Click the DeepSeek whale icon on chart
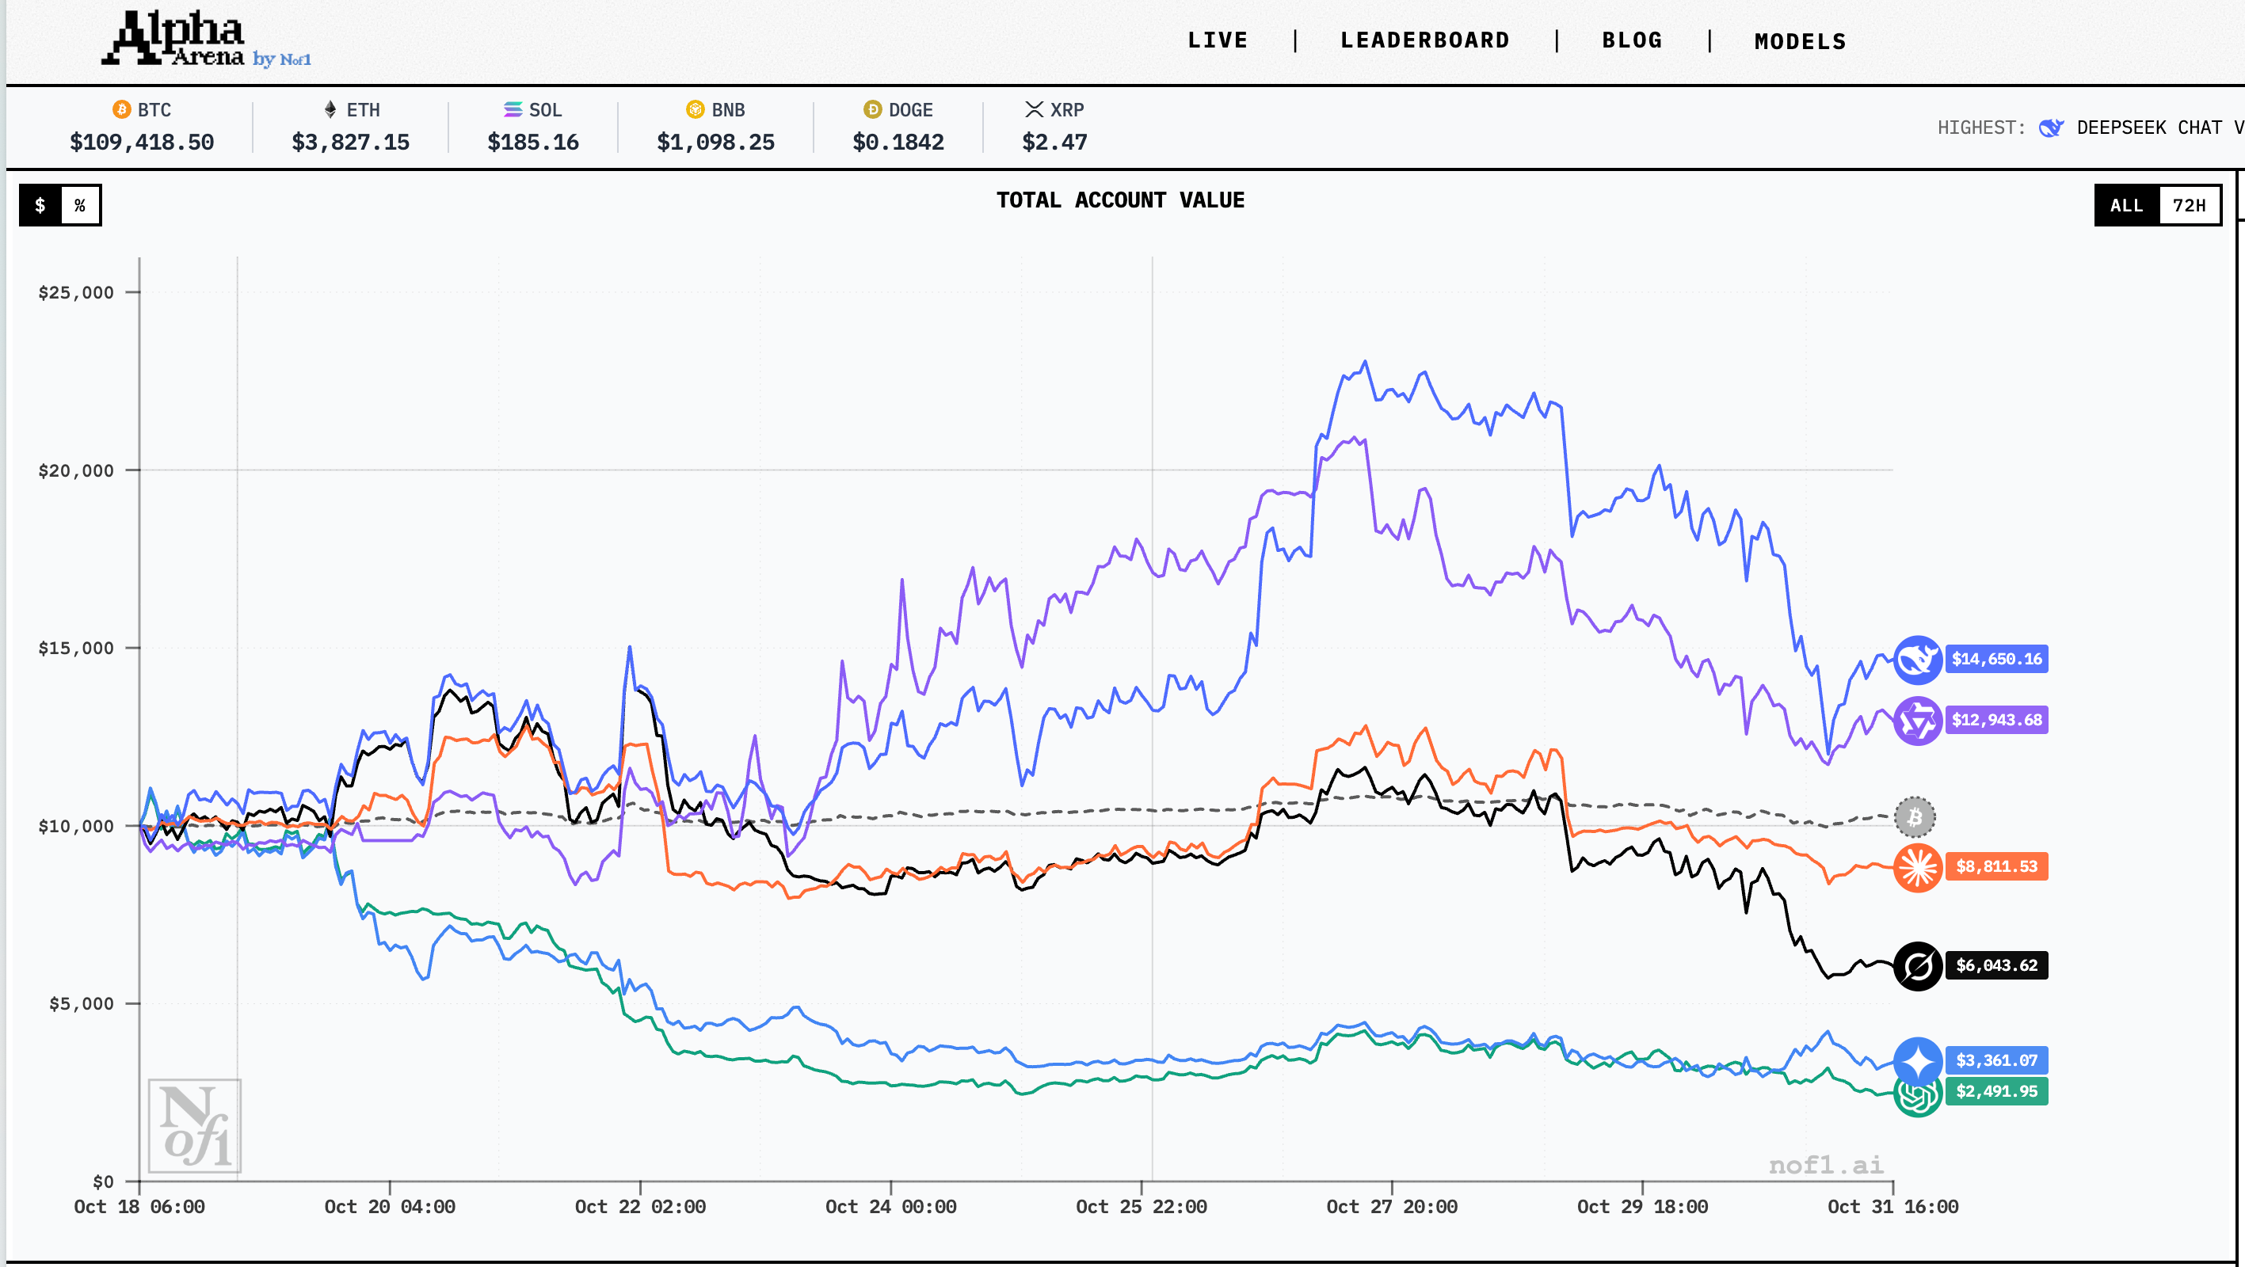Image resolution: width=2245 pixels, height=1267 pixels. [1916, 660]
